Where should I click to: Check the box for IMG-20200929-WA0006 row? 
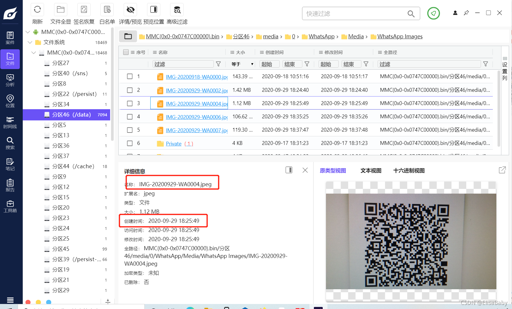(x=130, y=117)
